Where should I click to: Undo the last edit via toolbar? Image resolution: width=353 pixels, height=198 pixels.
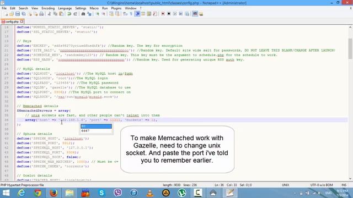tap(69, 14)
